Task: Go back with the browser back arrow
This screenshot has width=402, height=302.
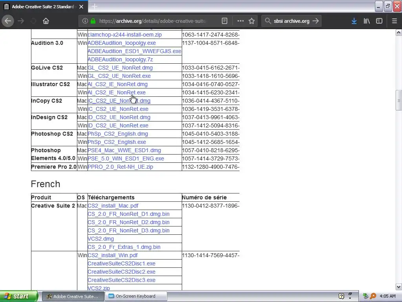Action: coord(8,21)
